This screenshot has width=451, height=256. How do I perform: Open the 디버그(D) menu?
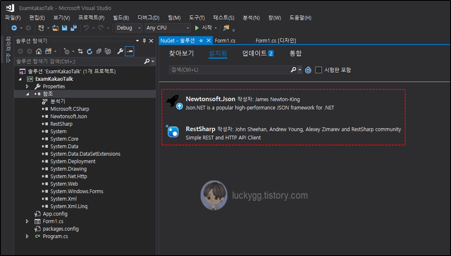click(x=149, y=17)
